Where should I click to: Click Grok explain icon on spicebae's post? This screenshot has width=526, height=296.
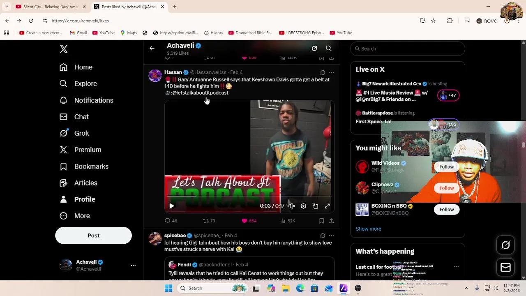(x=323, y=236)
